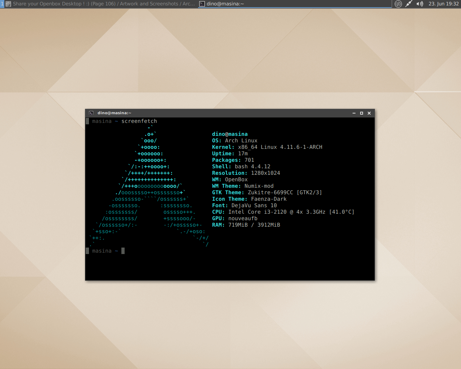The height and width of the screenshot is (369, 461).
Task: Click the 'GPU: nouveaufb' line
Action: (x=235, y=219)
